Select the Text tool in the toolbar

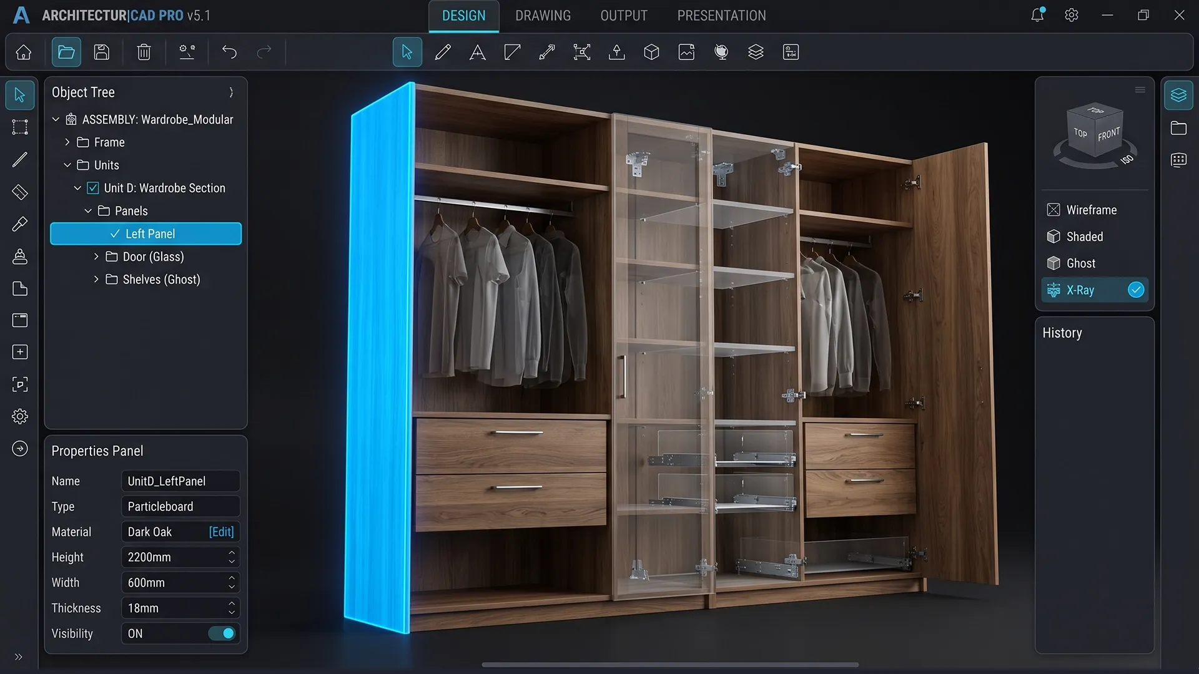477,52
